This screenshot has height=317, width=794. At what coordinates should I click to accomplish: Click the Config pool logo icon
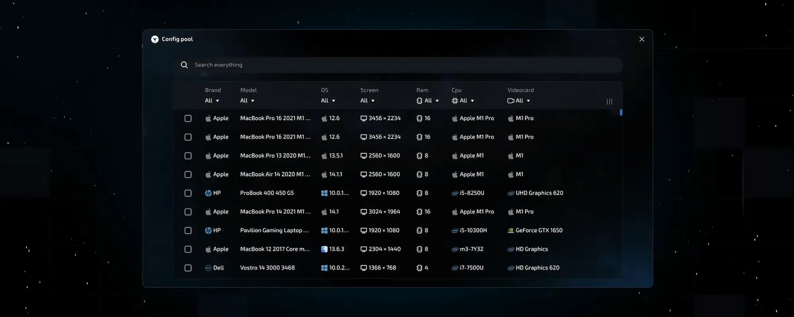pos(155,39)
